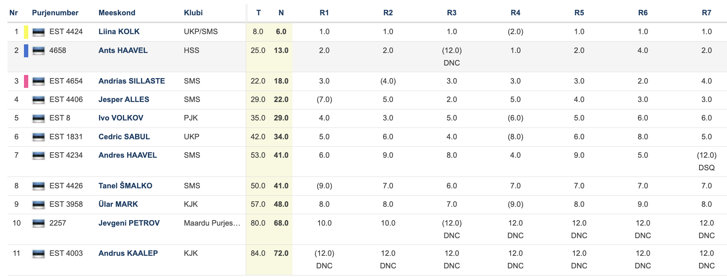Click the blue marker in row 2

pos(26,51)
